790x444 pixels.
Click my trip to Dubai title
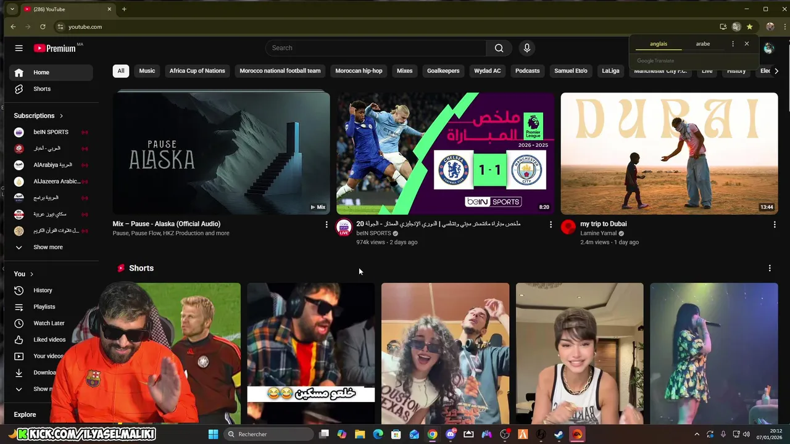point(604,224)
